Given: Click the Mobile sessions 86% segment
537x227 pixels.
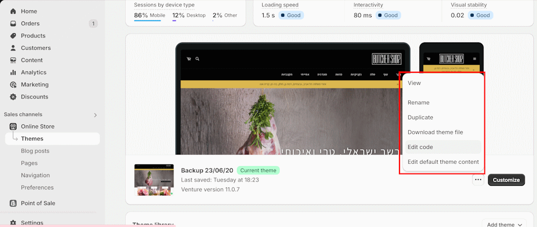Looking at the screenshot, I should (x=149, y=16).
